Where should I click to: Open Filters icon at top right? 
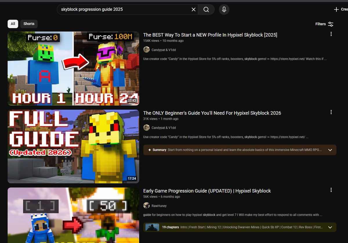331,24
